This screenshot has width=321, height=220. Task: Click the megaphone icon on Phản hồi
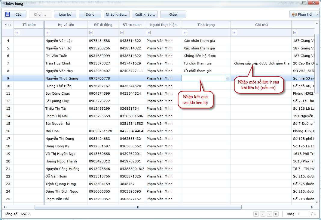(x=294, y=14)
